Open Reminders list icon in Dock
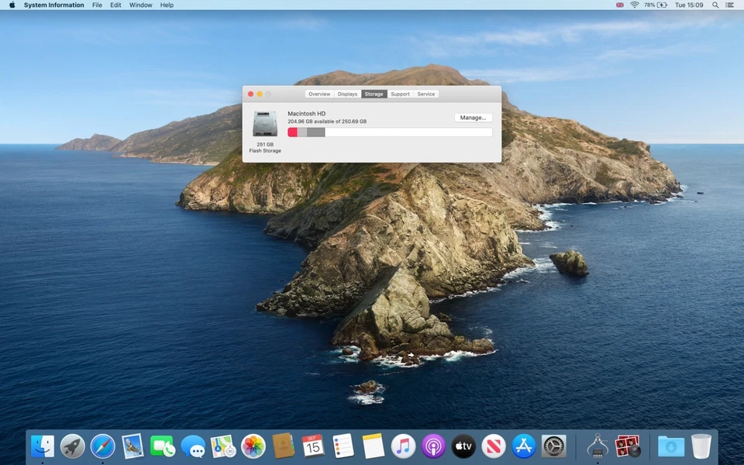 point(343,446)
